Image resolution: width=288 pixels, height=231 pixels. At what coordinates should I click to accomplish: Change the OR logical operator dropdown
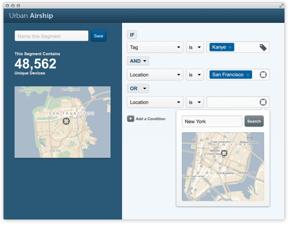click(138, 88)
